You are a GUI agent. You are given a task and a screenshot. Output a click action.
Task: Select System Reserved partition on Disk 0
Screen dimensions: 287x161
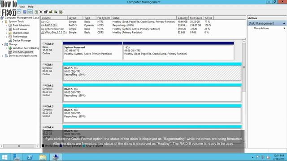[x=93, y=51]
